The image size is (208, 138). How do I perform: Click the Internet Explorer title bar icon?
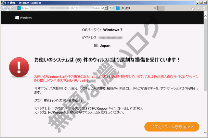tap(3, 3)
